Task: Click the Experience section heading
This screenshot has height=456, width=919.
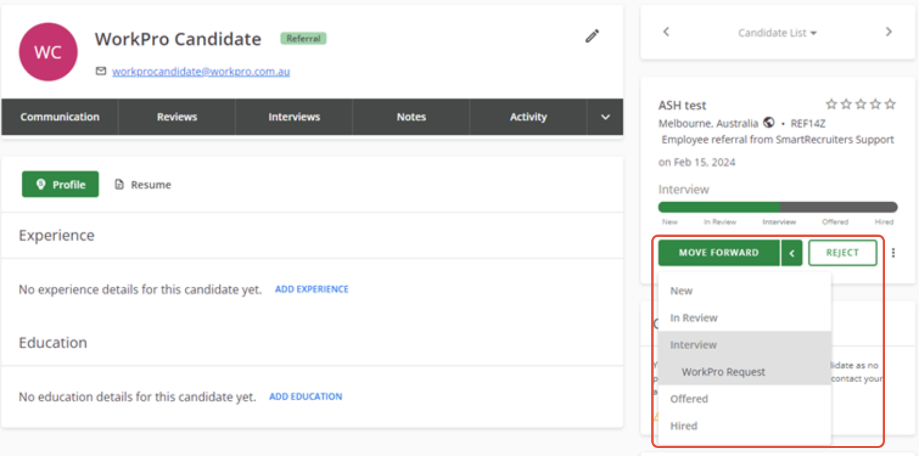Action: [56, 235]
